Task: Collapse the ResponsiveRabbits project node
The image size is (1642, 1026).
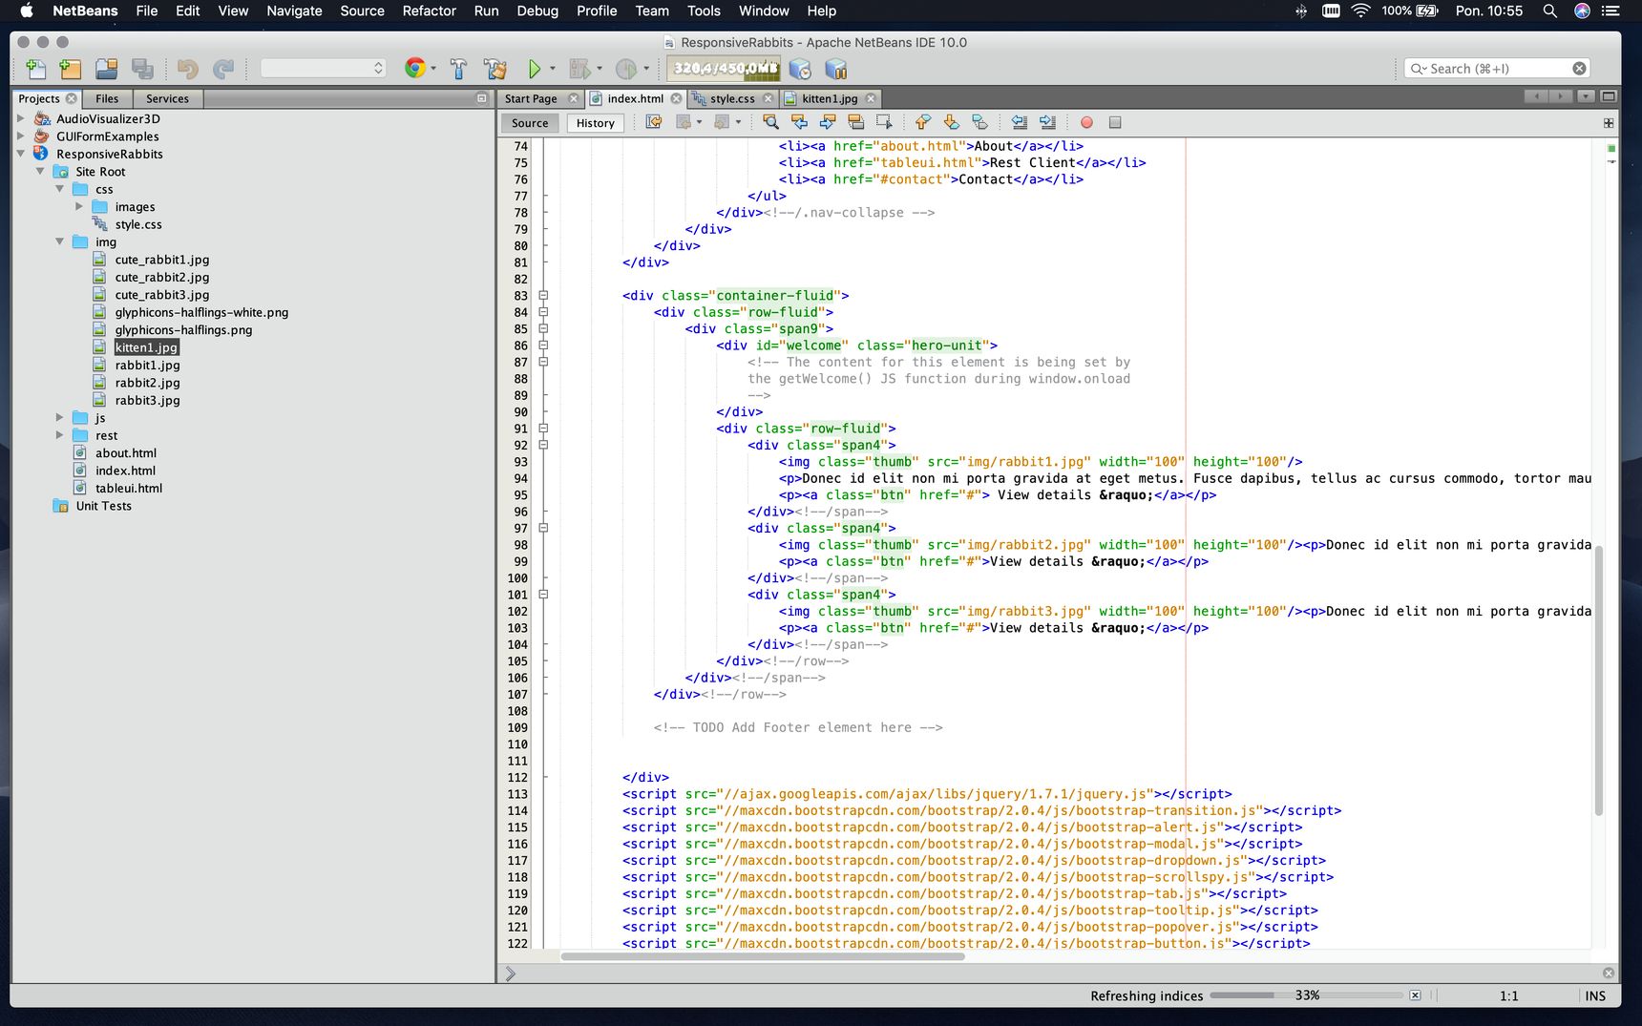Action: (20, 154)
